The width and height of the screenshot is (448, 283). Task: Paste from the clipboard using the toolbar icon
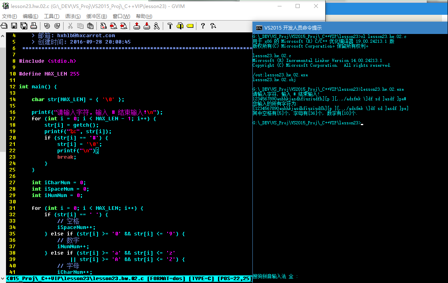click(90, 26)
